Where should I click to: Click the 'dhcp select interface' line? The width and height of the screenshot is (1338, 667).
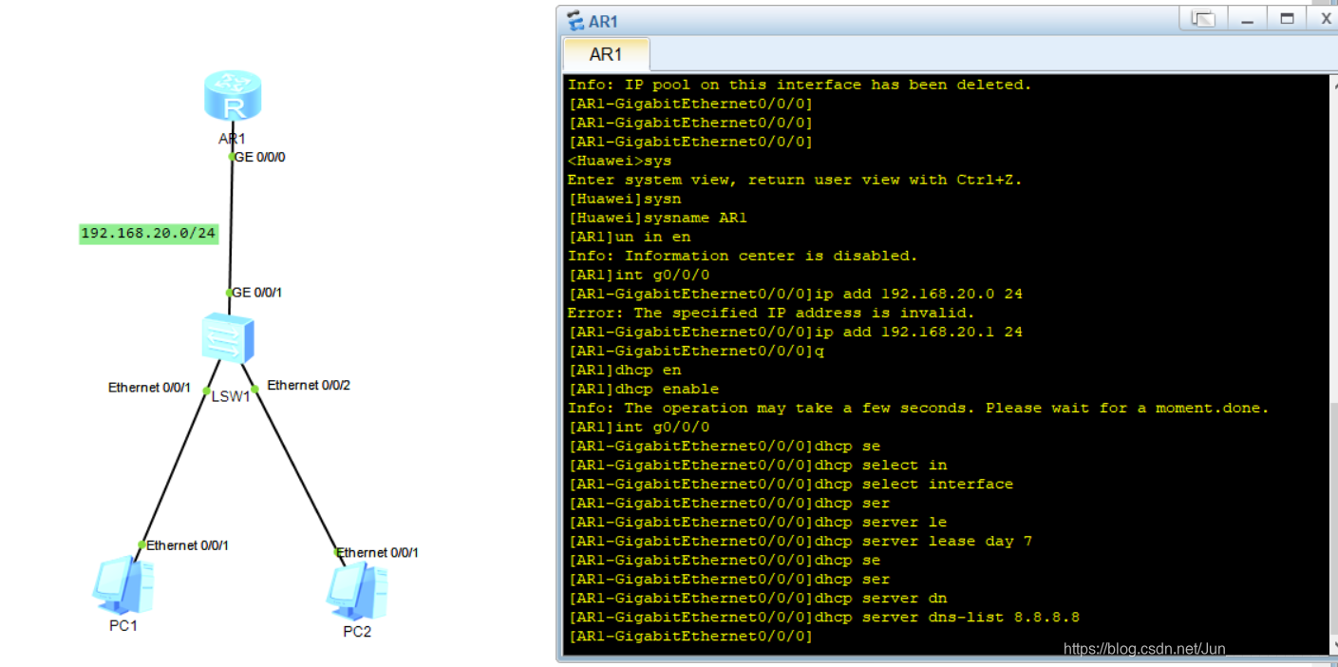790,484
